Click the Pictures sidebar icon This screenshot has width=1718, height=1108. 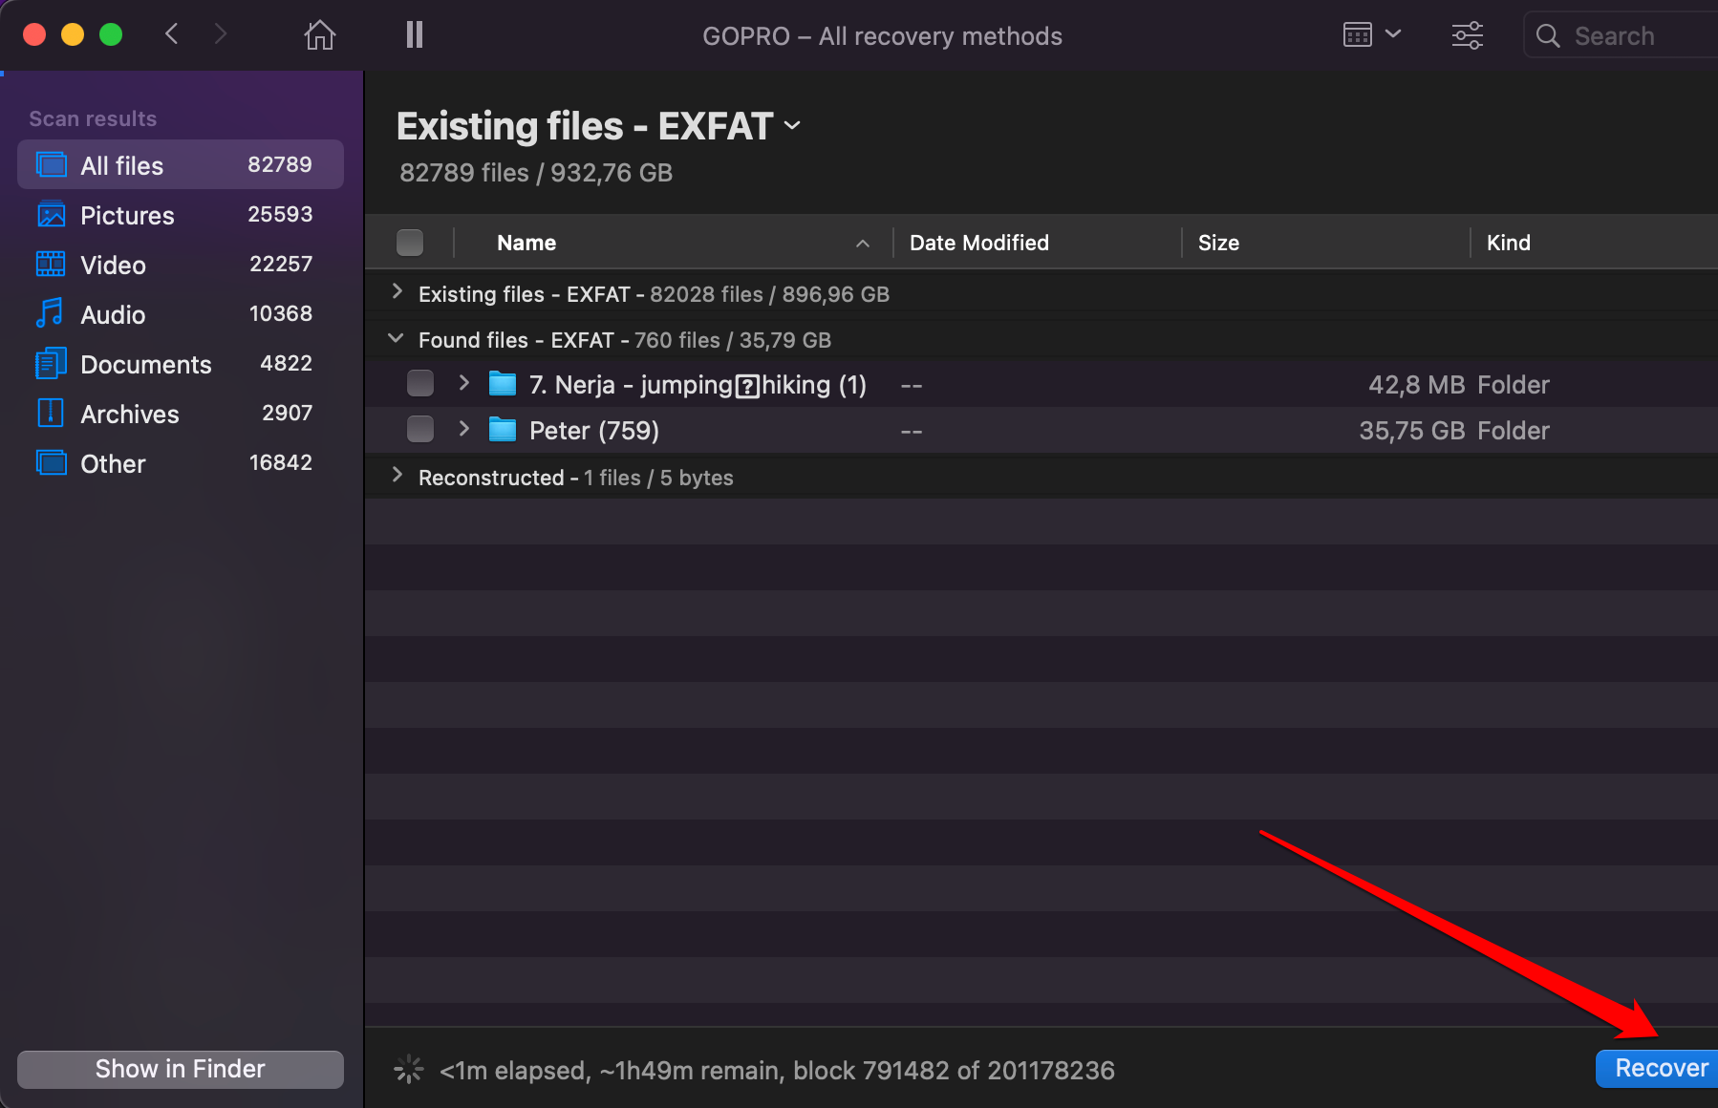coord(51,215)
